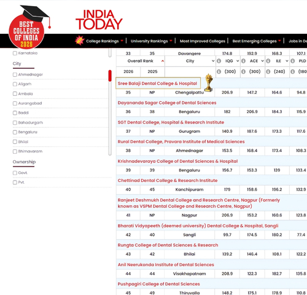Open Ranjeet Deshmukh Dental College link

[x=198, y=203]
